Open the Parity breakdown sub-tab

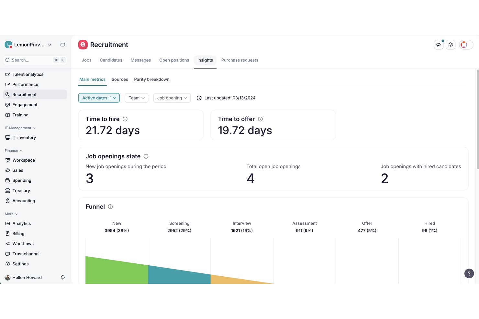click(x=152, y=80)
